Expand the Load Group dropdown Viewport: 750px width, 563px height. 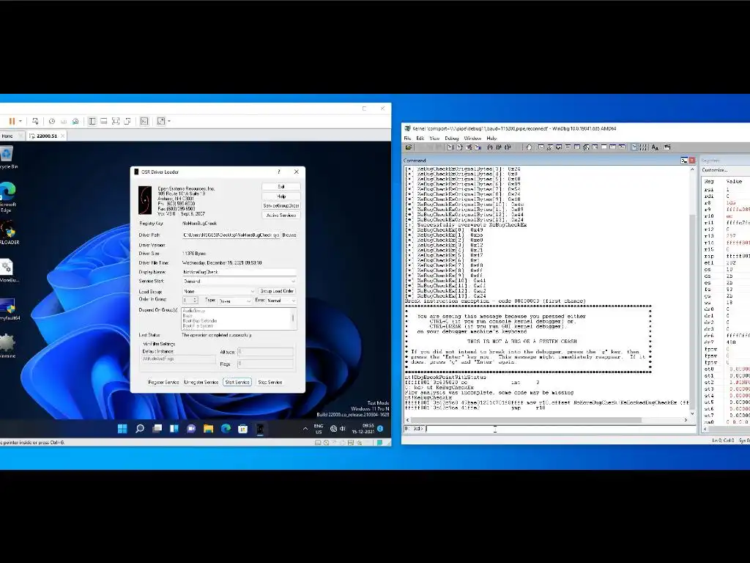[252, 291]
